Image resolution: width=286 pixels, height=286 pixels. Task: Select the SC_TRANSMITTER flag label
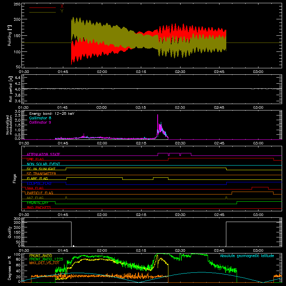pyautogui.click(x=41, y=174)
